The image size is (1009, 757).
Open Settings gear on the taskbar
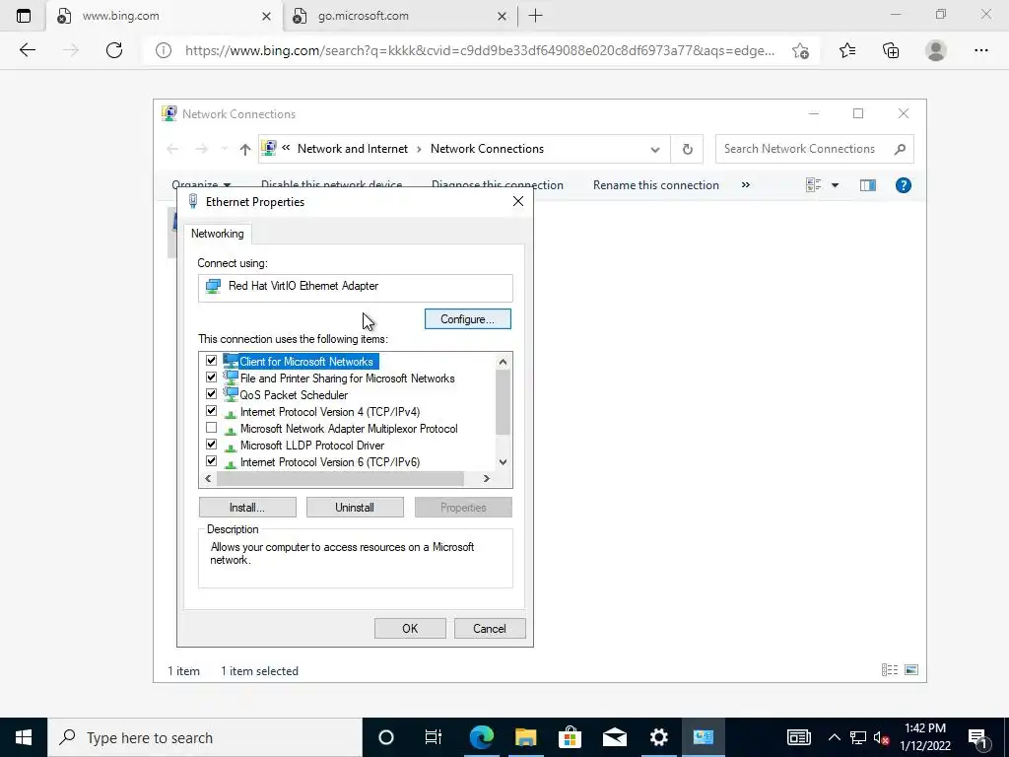[658, 737]
